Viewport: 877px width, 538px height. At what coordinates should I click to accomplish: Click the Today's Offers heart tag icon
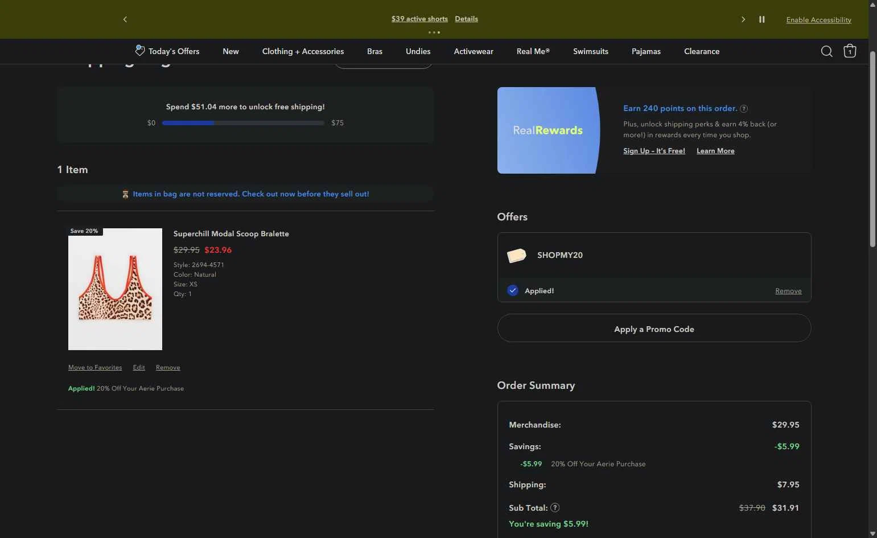coord(139,50)
